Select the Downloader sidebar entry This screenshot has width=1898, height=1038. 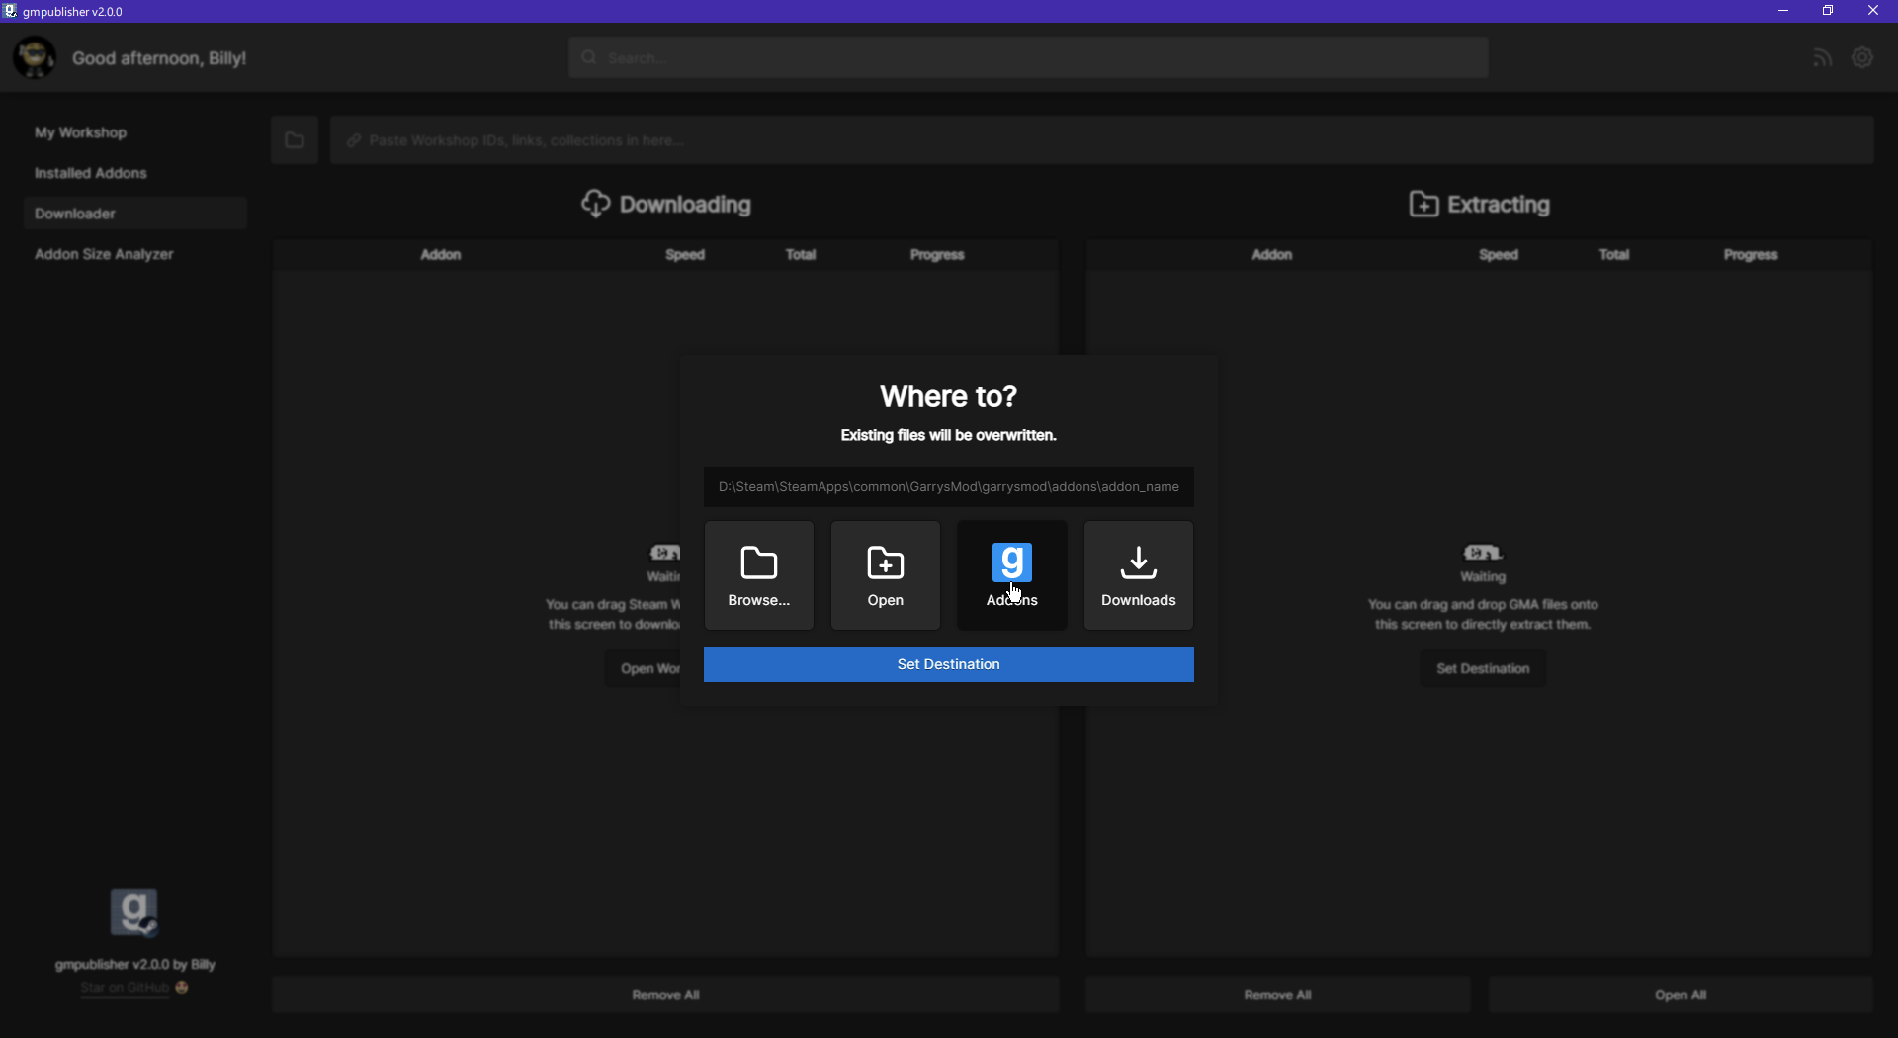tap(74, 212)
